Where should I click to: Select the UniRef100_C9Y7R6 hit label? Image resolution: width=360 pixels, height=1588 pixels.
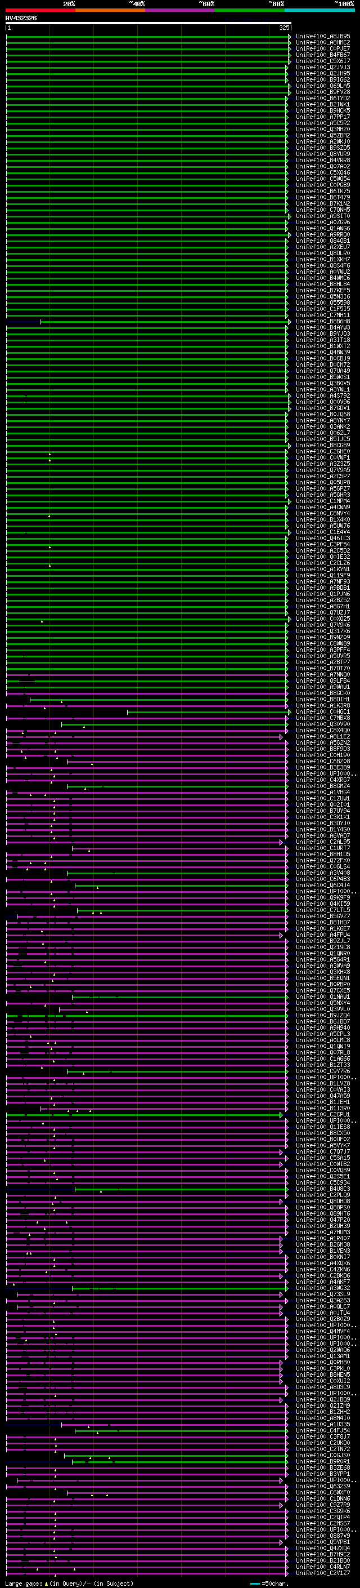click(323, 1071)
